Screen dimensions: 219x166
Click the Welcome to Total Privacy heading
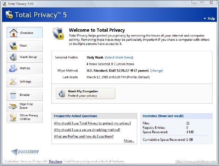coord(97,30)
